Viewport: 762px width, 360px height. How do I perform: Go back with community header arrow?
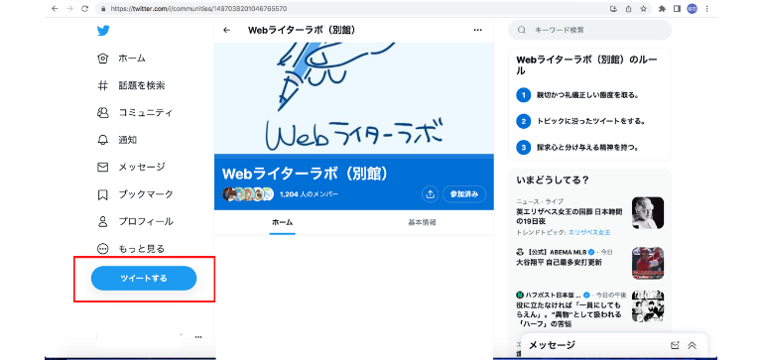pyautogui.click(x=226, y=30)
